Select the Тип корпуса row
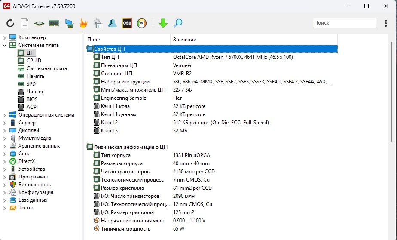 (x=212, y=155)
